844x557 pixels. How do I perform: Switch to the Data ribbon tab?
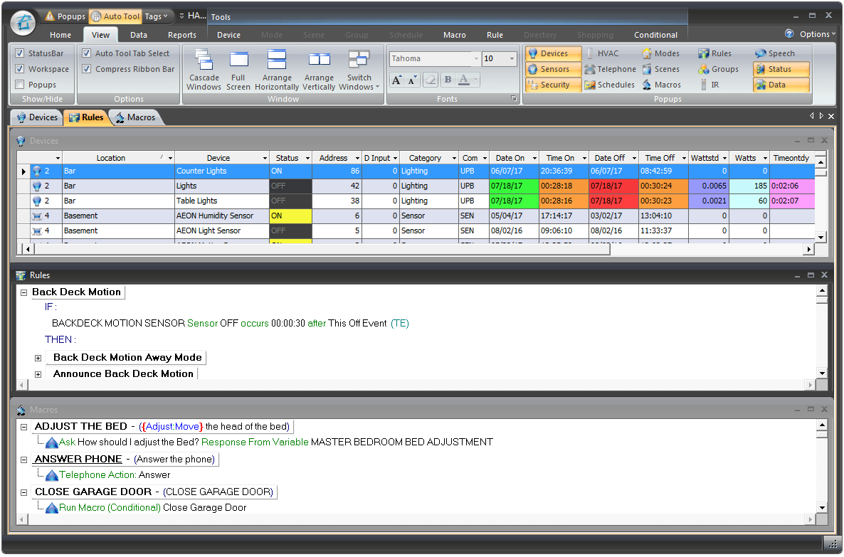point(138,34)
